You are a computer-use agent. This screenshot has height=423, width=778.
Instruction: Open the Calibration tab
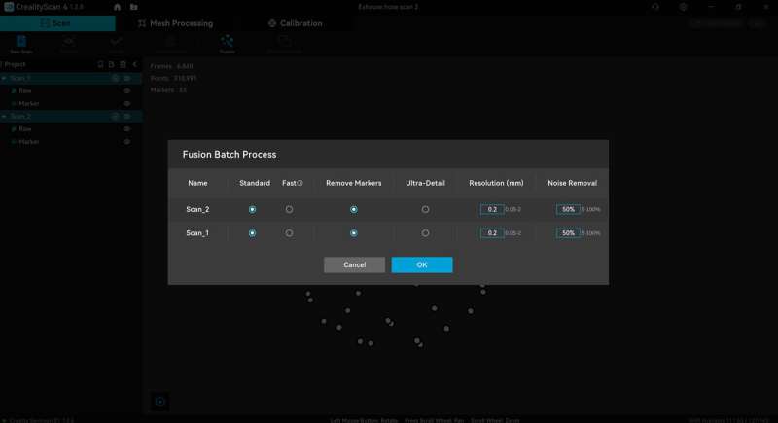296,22
